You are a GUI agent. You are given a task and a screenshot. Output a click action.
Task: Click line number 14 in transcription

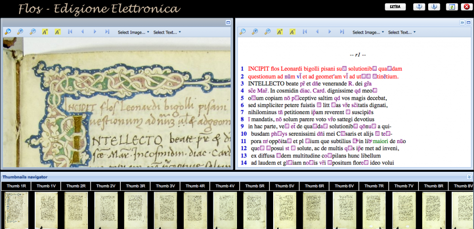243,163
